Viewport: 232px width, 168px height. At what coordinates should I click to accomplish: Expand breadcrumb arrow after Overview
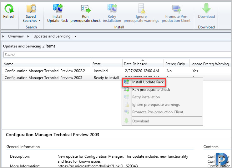click(28, 36)
